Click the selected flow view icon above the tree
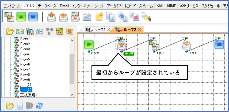 click(30, 31)
